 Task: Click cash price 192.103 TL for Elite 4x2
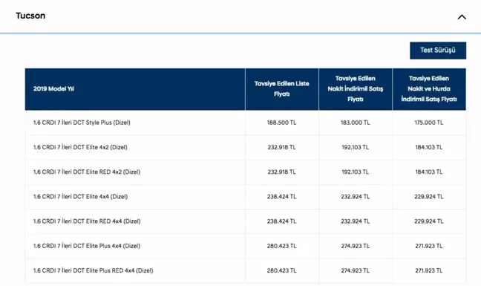click(x=356, y=147)
